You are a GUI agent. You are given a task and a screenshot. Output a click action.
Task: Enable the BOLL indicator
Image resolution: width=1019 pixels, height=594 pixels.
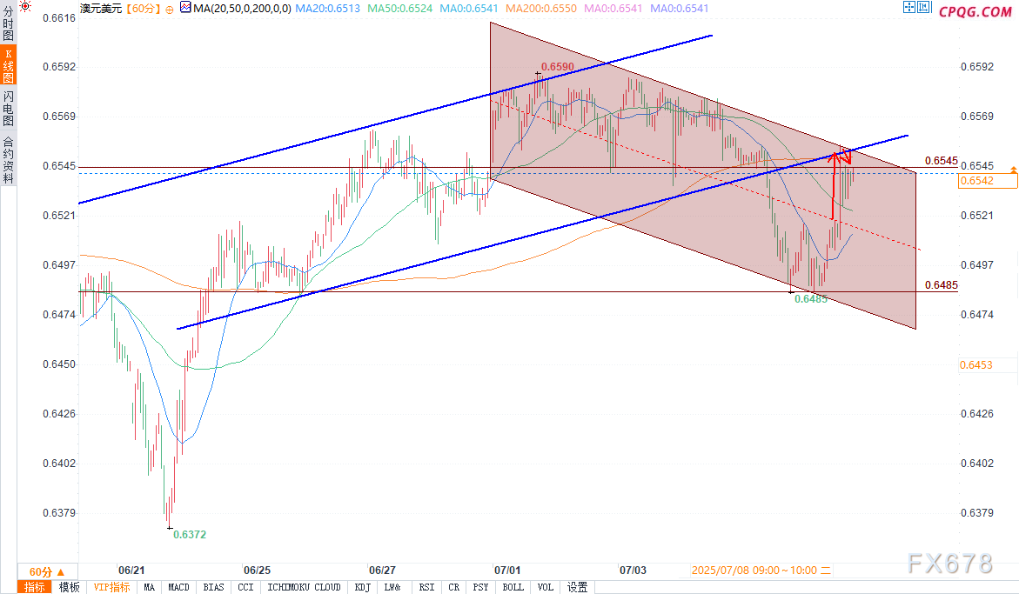tap(513, 587)
